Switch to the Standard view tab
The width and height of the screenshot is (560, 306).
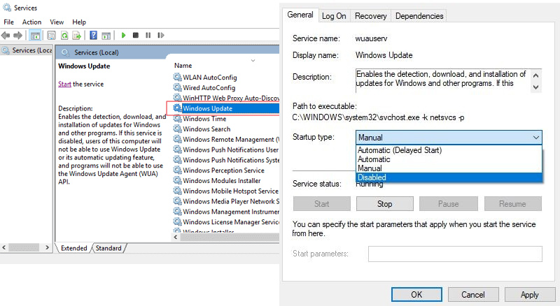coord(108,248)
